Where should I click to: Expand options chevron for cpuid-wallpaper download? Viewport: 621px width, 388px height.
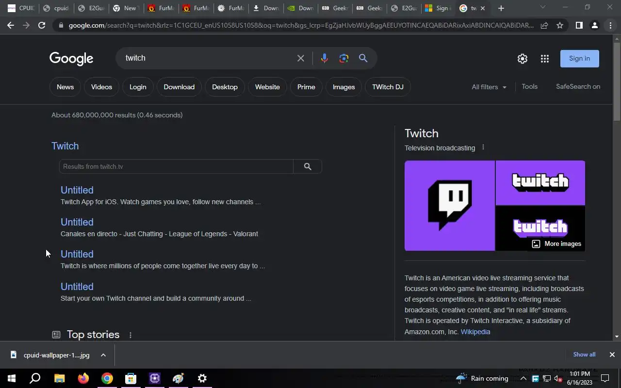point(103,355)
